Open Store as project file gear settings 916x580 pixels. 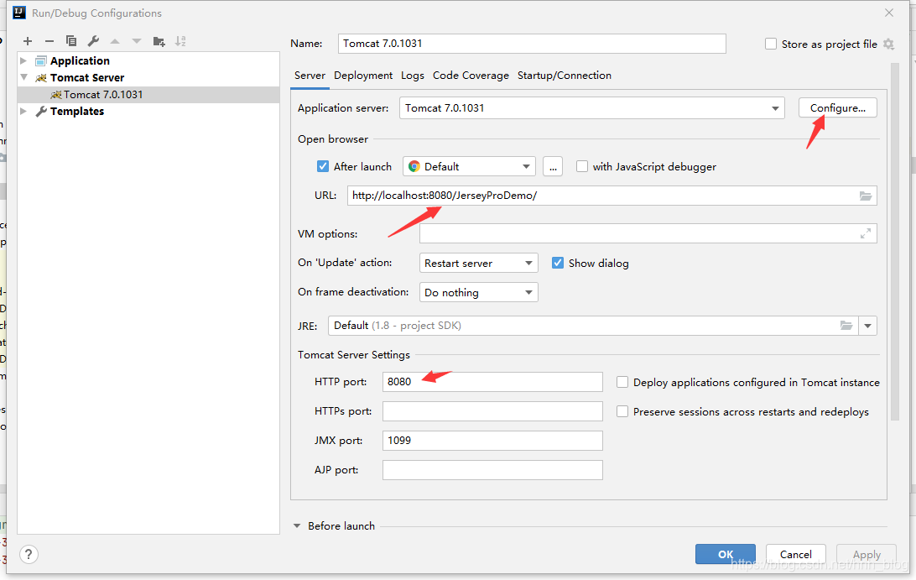[x=888, y=44]
